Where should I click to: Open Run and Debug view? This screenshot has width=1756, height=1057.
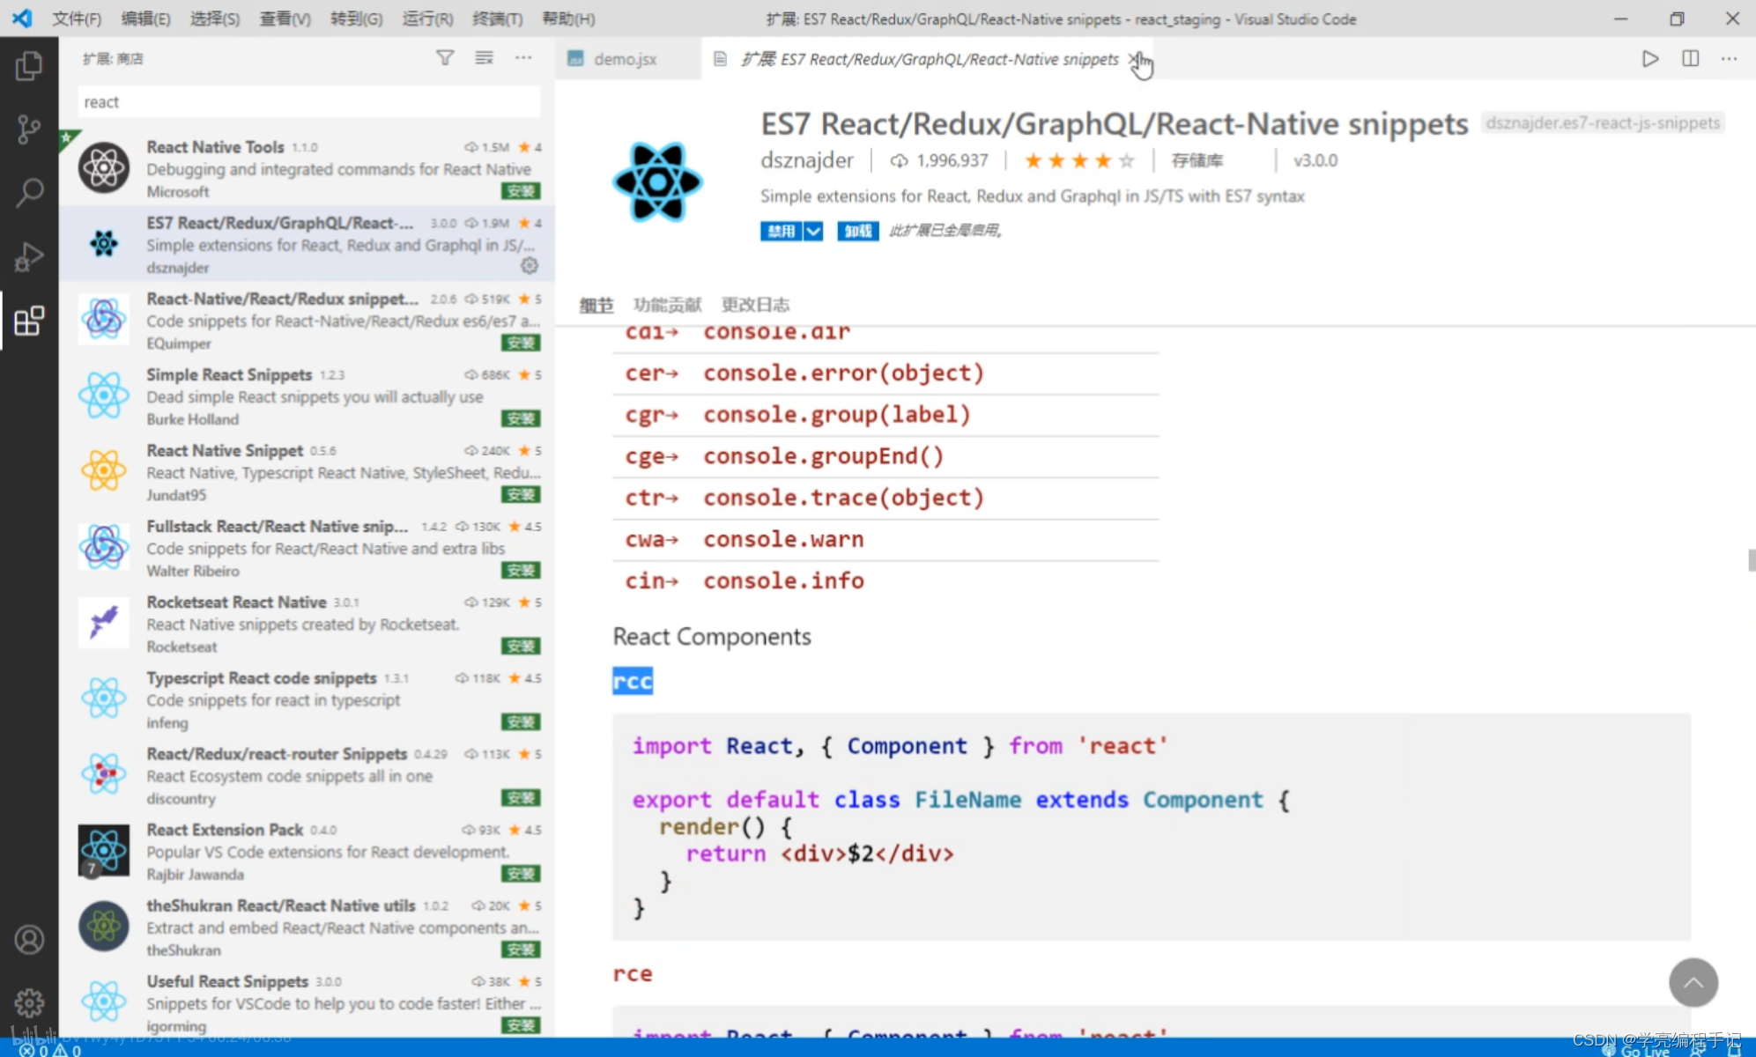click(x=28, y=256)
